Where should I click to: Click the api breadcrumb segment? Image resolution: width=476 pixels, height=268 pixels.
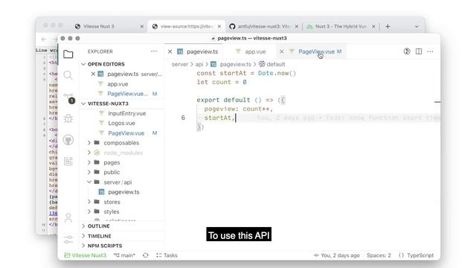pos(199,64)
